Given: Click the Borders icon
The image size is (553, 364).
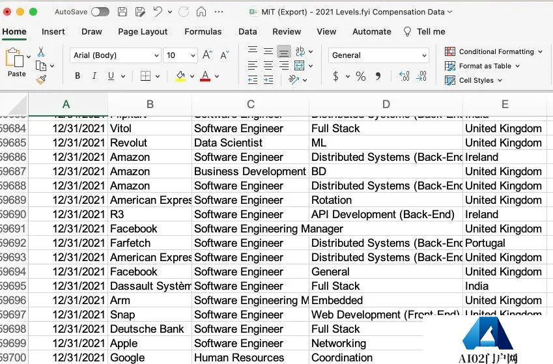Looking at the screenshot, I should click(x=146, y=76).
